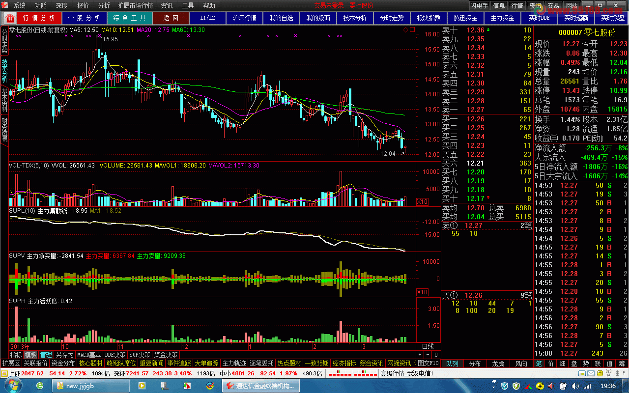Click the L1/L2 toolbar button

click(208, 18)
